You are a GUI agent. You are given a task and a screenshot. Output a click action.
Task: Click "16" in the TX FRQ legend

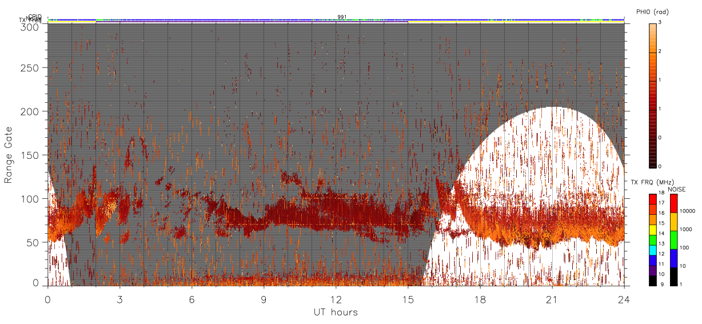661,213
